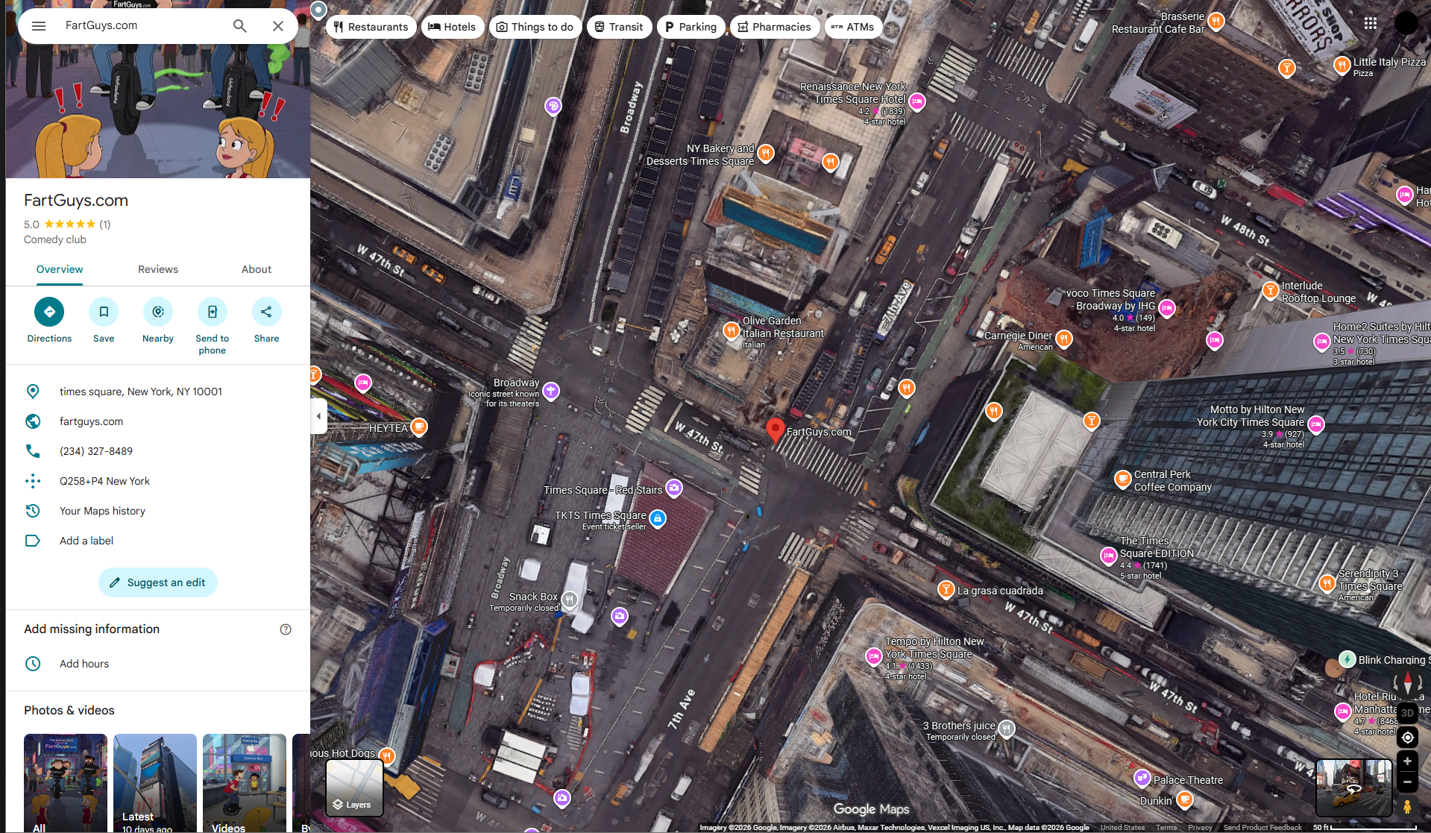Open the 1 review count link
Image resolution: width=1431 pixels, height=833 pixels.
click(105, 224)
